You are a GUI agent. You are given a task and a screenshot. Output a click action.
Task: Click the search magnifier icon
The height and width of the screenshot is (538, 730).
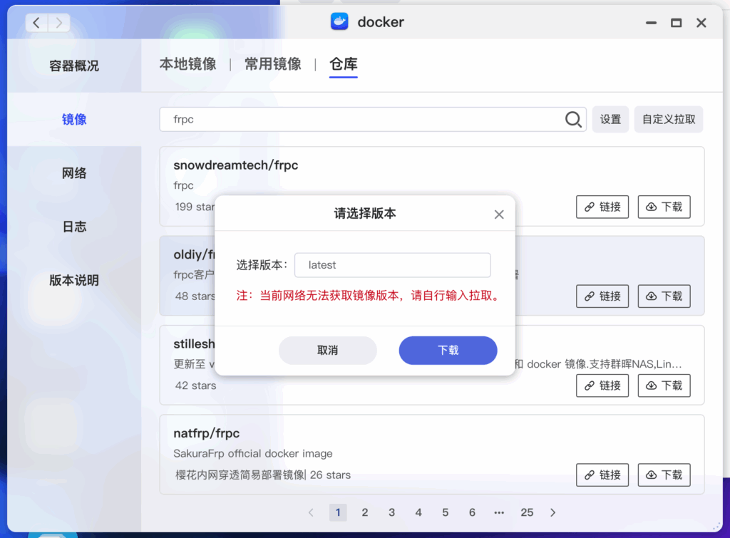pyautogui.click(x=573, y=120)
